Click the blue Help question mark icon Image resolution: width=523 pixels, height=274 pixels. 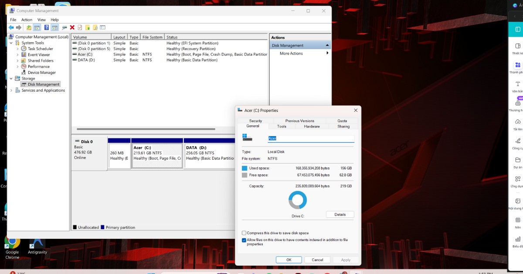(46, 27)
